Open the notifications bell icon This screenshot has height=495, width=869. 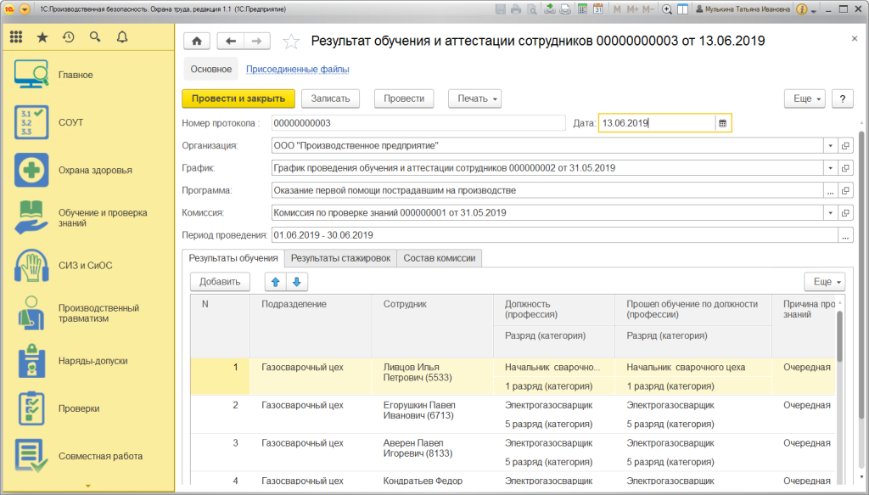(x=121, y=37)
